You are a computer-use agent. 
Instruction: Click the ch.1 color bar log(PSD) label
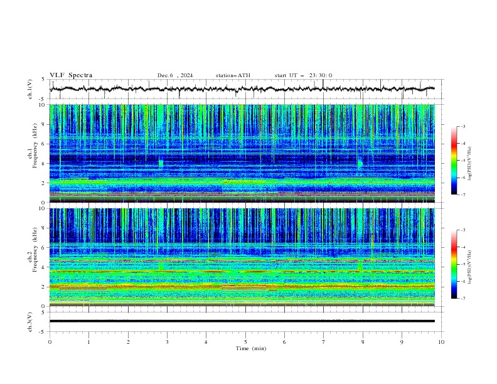pyautogui.click(x=470, y=164)
